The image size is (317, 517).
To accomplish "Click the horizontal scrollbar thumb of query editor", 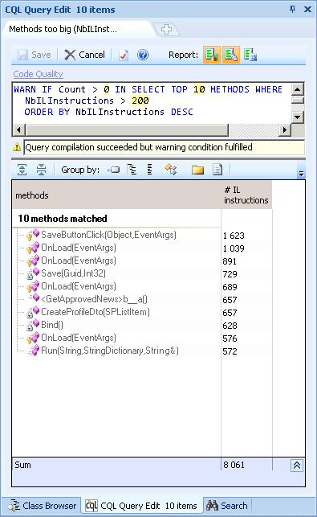I will pyautogui.click(x=127, y=130).
